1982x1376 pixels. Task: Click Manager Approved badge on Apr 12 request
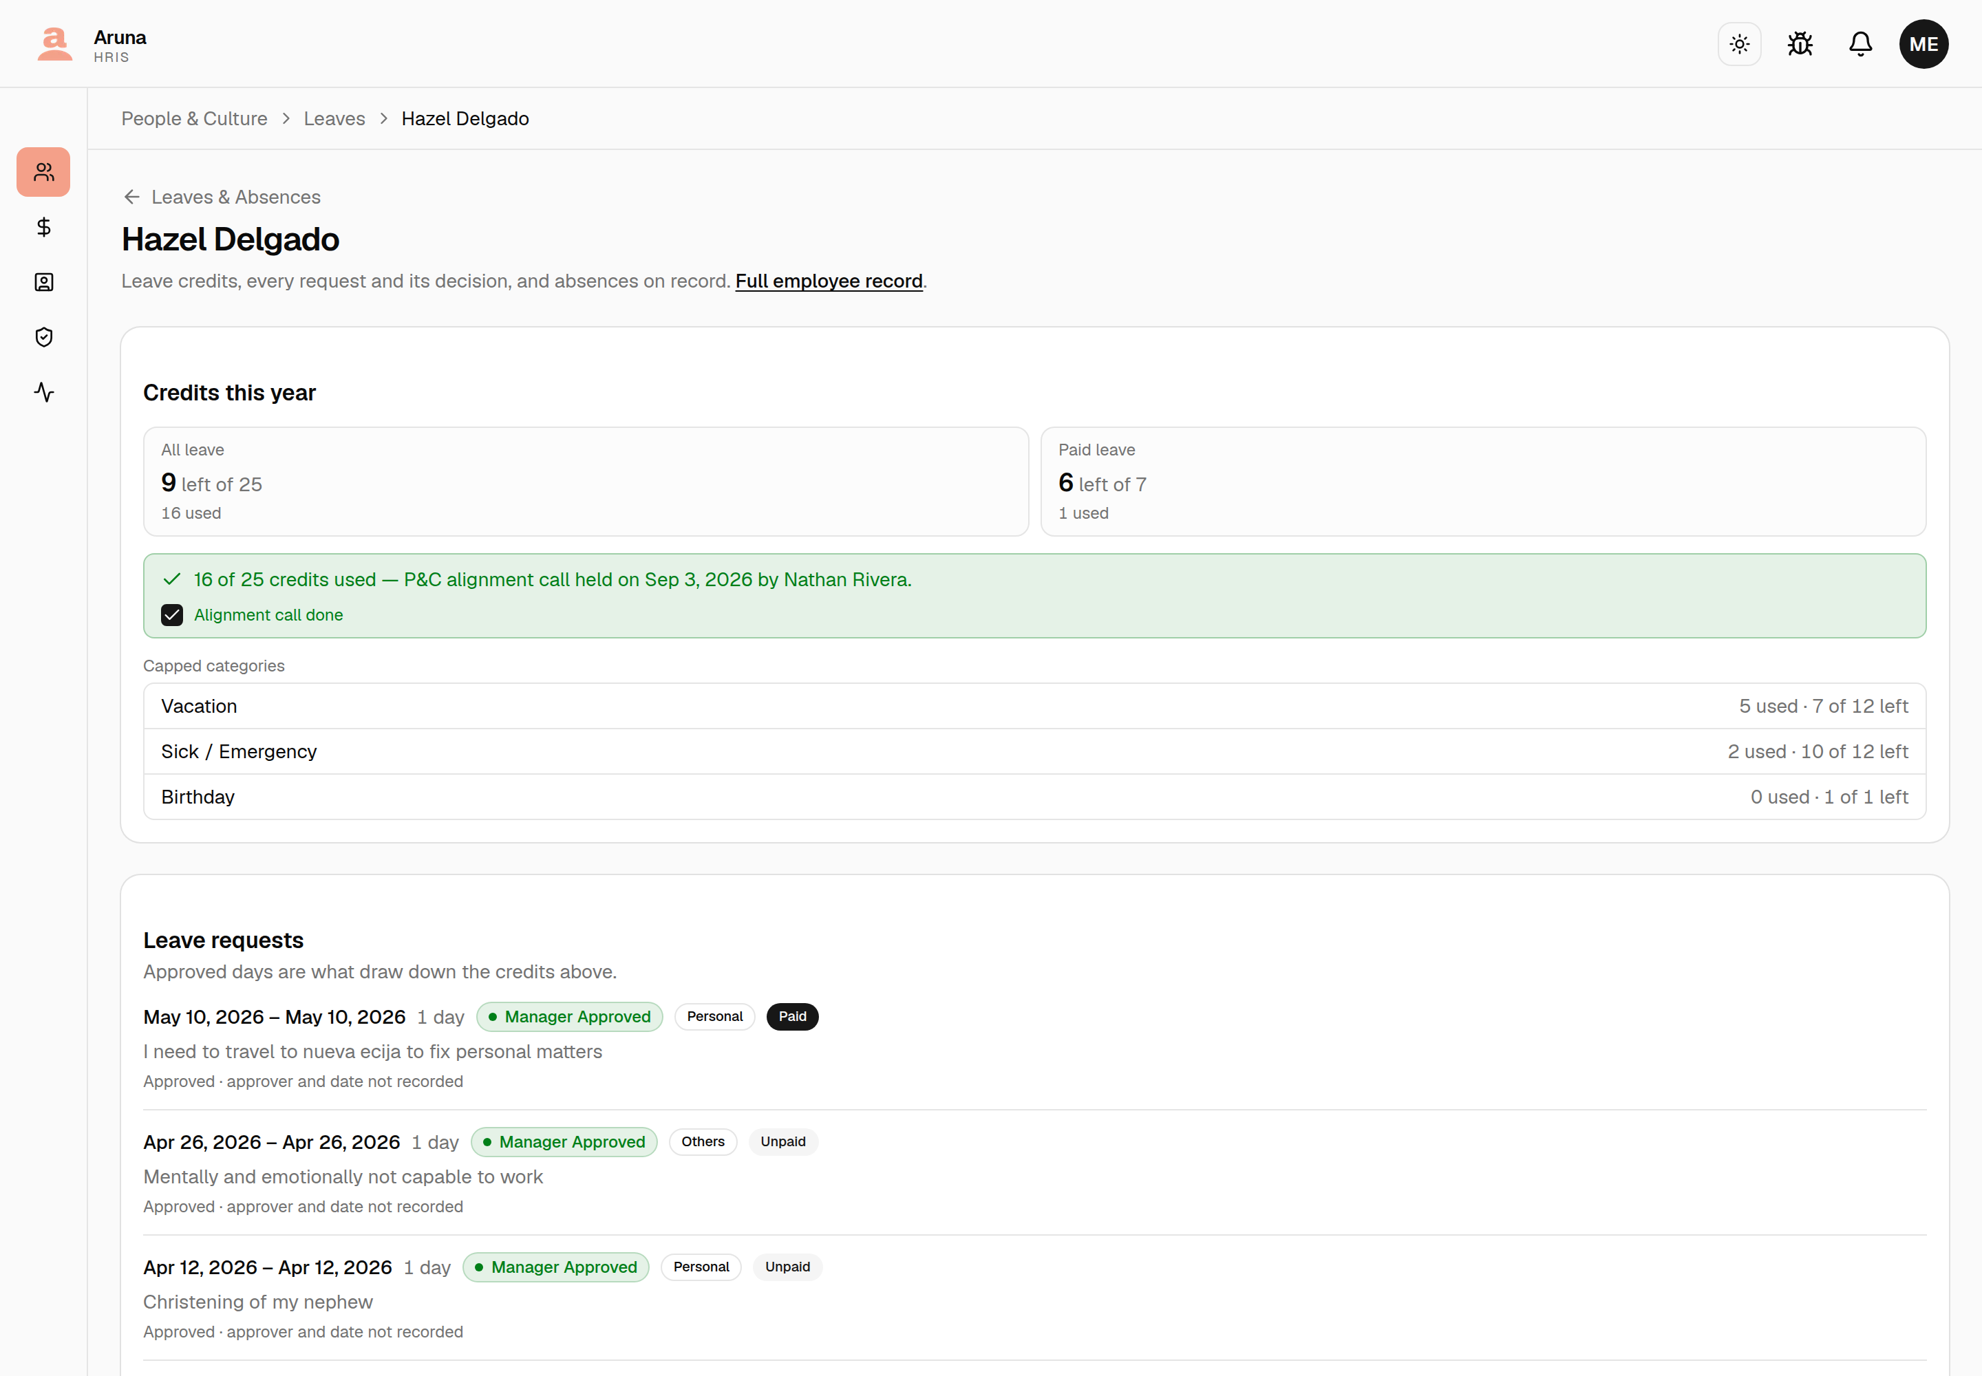click(555, 1267)
